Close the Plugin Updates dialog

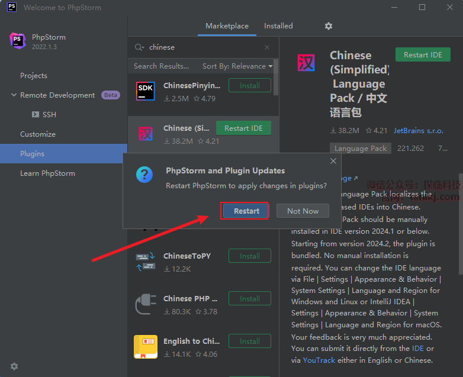(333, 161)
